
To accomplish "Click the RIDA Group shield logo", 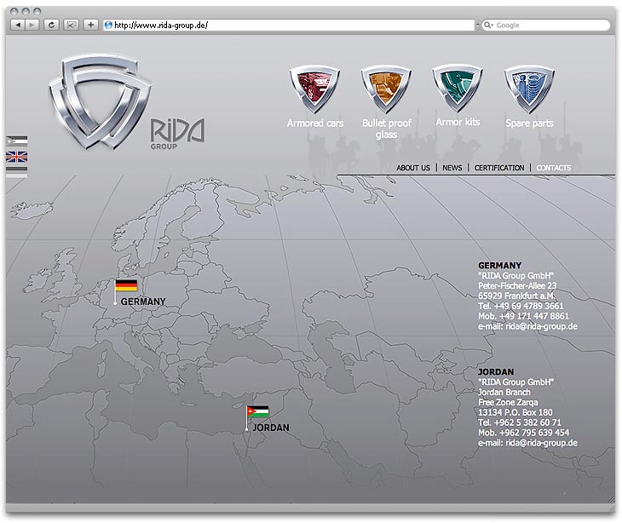I will click(100, 102).
